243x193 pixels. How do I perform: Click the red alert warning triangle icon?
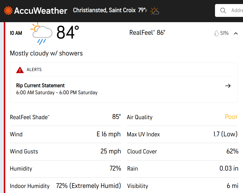point(20,70)
